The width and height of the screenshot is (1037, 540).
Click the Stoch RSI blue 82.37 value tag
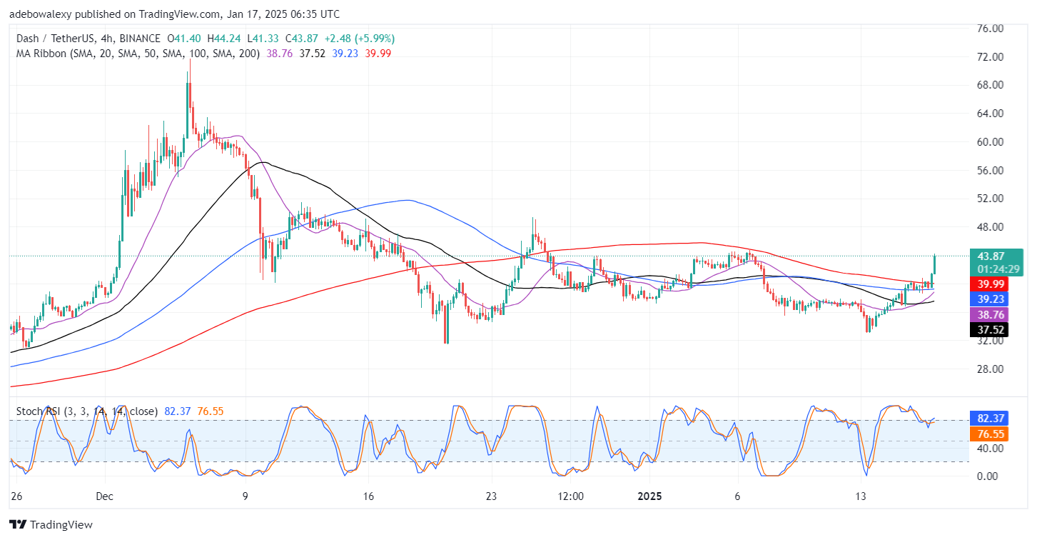(991, 419)
